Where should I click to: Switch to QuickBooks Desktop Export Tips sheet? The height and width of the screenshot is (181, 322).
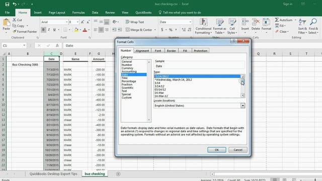53,174
